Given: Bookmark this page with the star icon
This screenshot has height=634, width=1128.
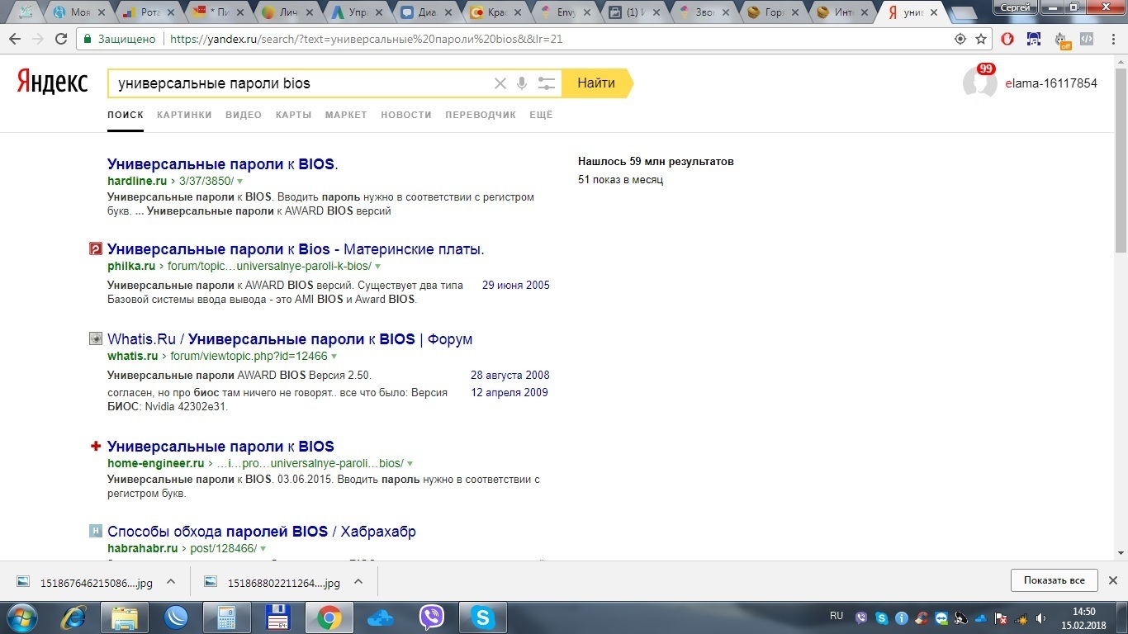Looking at the screenshot, I should coord(981,39).
